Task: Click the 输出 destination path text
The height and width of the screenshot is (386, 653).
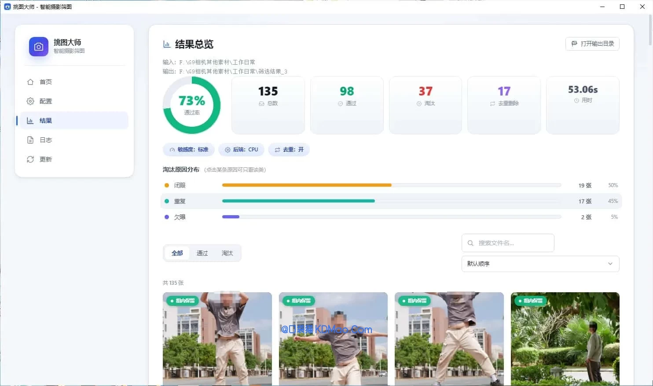Action: [x=225, y=71]
